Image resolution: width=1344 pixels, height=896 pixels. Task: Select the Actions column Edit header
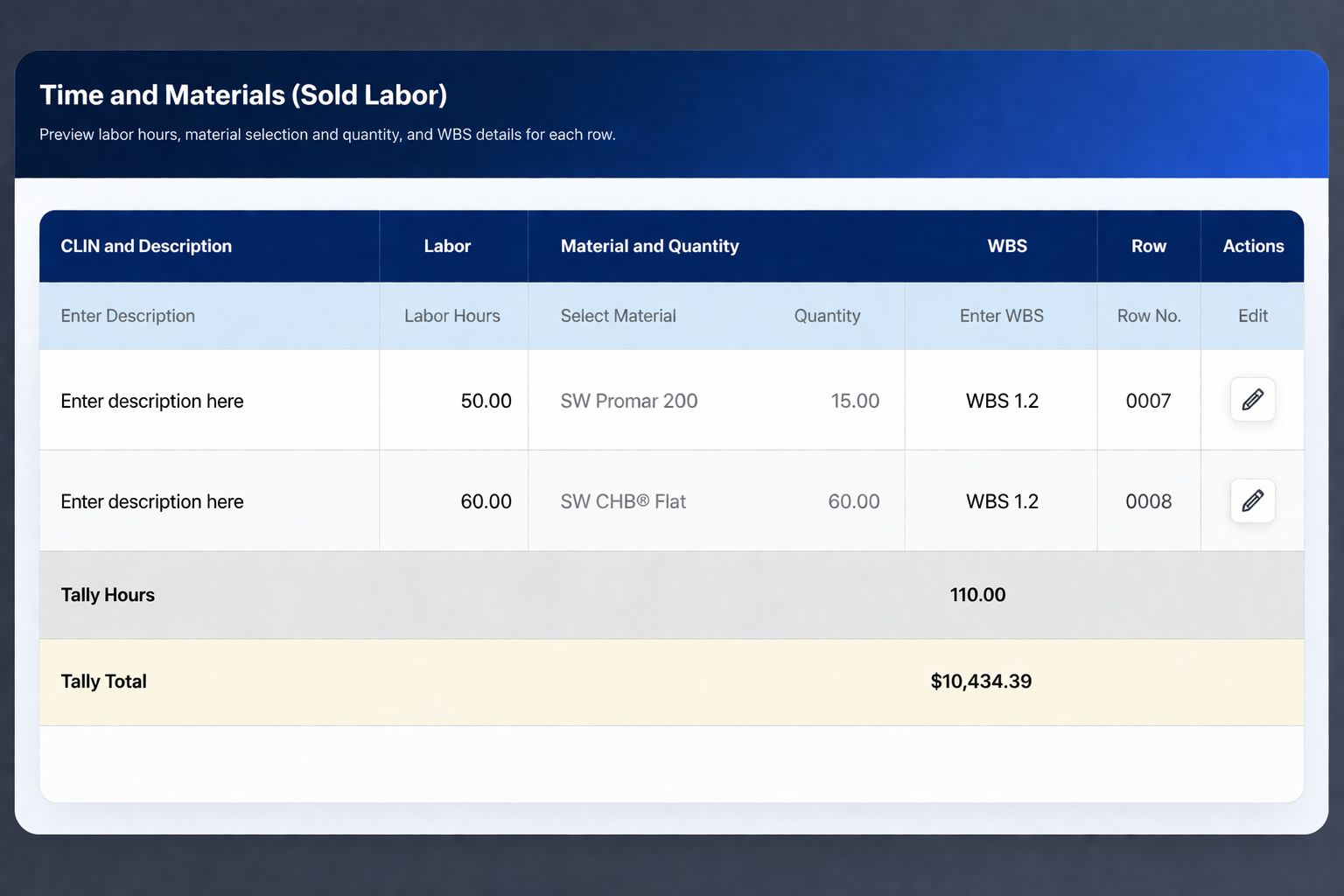(x=1252, y=316)
